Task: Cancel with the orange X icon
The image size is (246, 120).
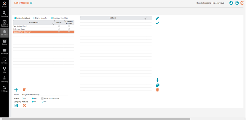Action: coord(24,105)
